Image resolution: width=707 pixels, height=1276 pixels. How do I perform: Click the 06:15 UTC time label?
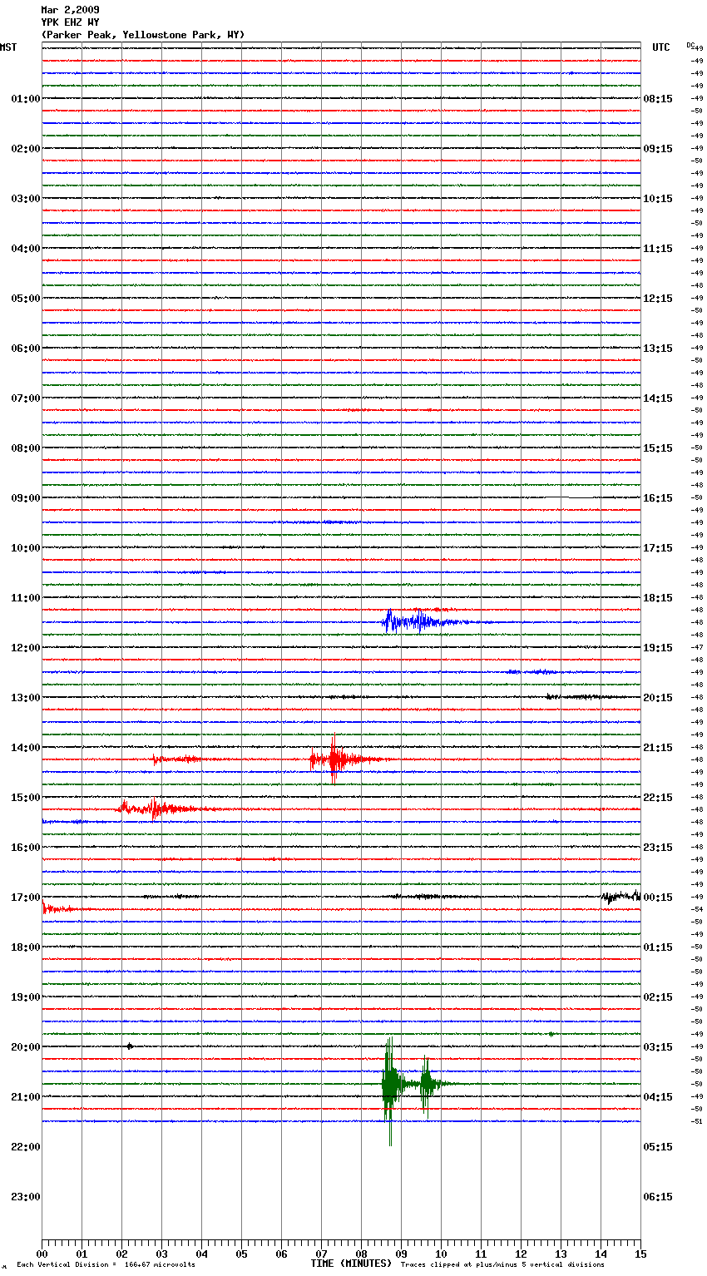point(658,1197)
